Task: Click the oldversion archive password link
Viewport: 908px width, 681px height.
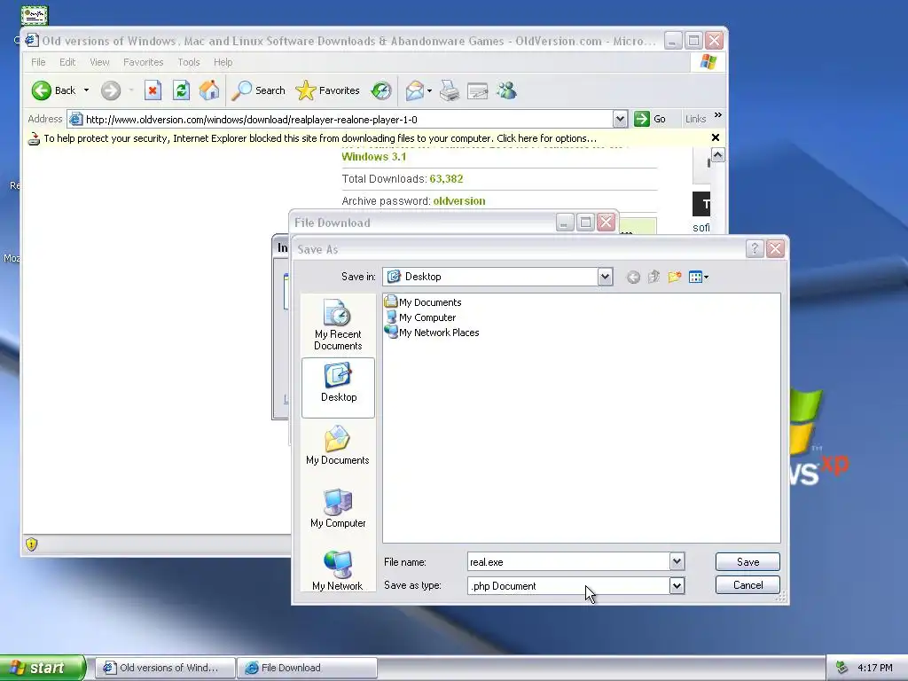Action: (x=459, y=201)
